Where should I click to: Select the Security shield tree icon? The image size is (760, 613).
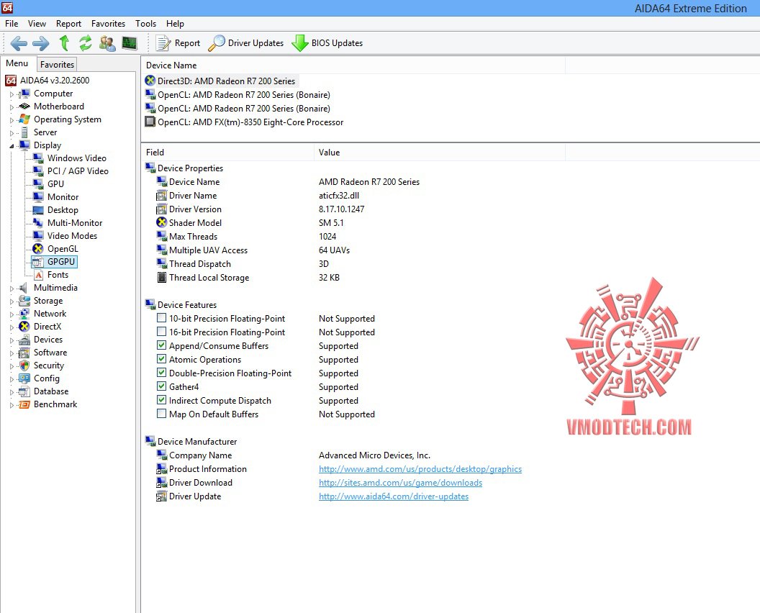(24, 365)
